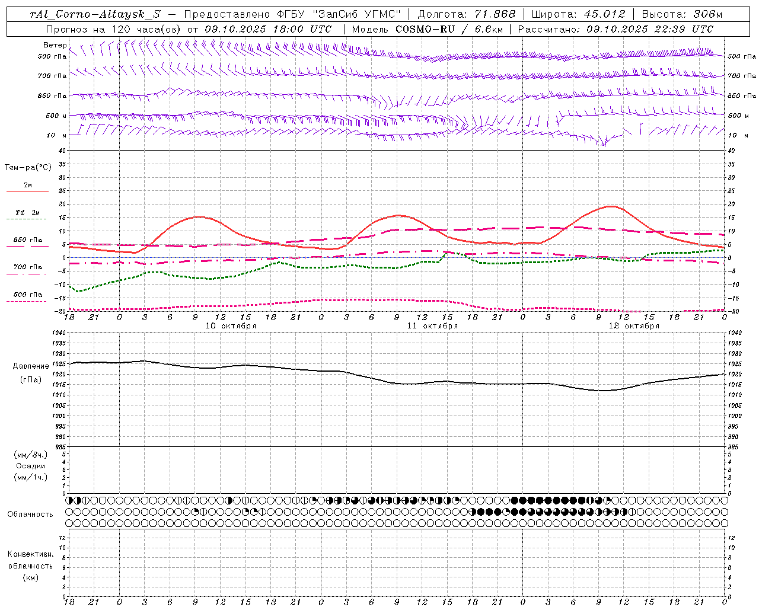This screenshot has height=607, width=759.
Task: Click the 'Td 2м' dew point legend label
Action: 28,212
